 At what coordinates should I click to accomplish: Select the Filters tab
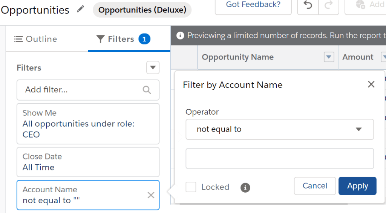123,39
